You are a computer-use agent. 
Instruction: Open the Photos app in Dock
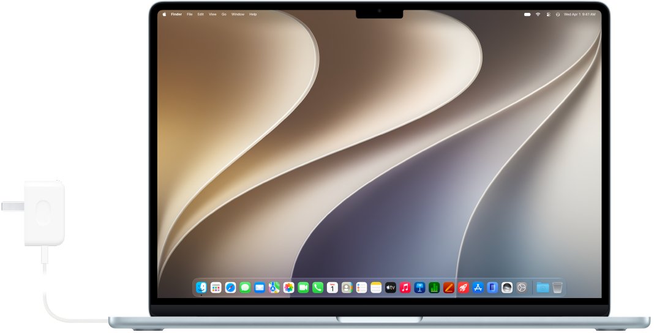point(288,288)
